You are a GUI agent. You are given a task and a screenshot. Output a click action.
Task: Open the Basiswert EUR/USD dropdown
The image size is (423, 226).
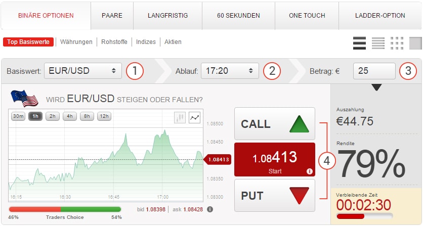pyautogui.click(x=83, y=71)
